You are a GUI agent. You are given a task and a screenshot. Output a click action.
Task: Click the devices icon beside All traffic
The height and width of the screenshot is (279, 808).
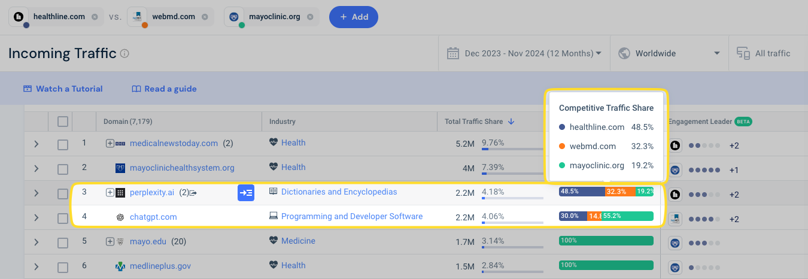click(x=743, y=53)
